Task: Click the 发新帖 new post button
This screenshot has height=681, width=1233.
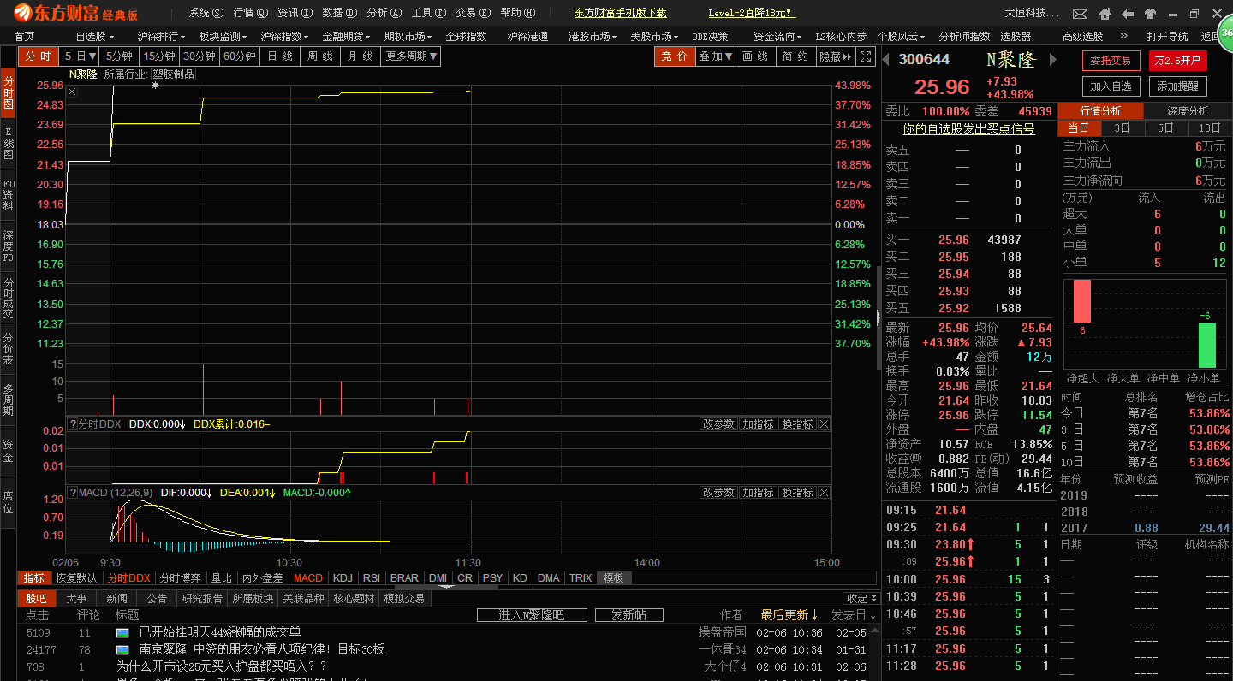Action: pos(628,615)
